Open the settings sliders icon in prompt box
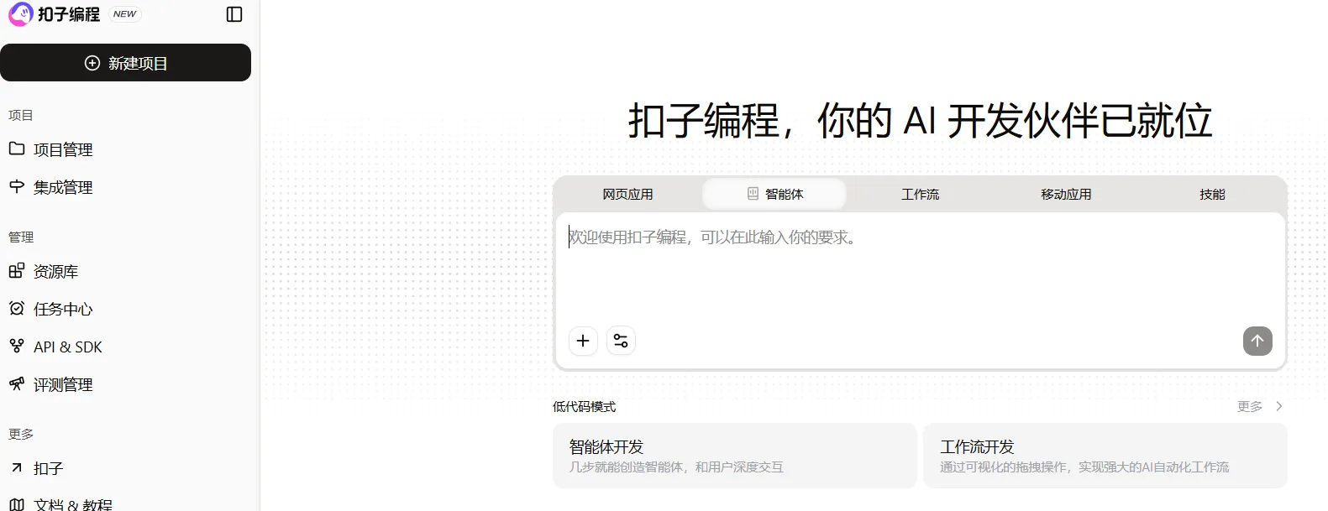Screen dimensions: 1328x511 (621, 341)
